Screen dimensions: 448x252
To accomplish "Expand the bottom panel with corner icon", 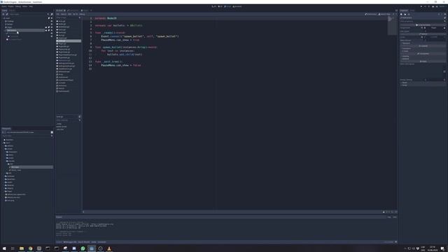I will coord(396,242).
